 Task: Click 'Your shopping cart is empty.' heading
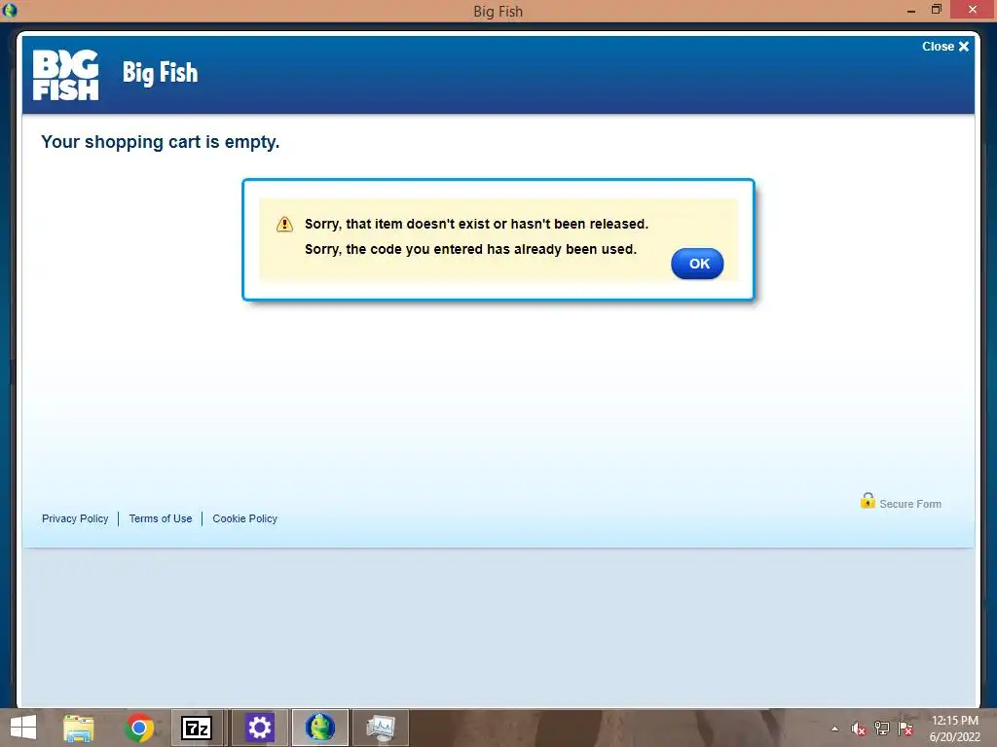pyautogui.click(x=161, y=142)
